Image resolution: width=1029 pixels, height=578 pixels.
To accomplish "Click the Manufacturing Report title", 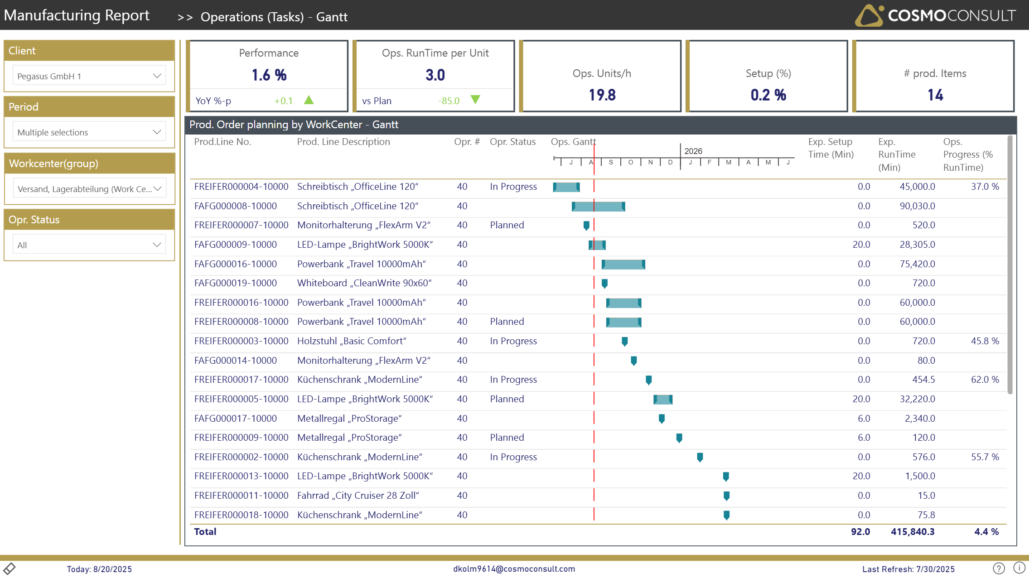I will click(x=77, y=15).
